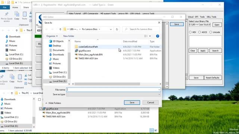Image resolution: width=239 pixels, height=134 pixels.
Task: Click Search Fix Lenovo Bios box
Action: tap(141, 29)
